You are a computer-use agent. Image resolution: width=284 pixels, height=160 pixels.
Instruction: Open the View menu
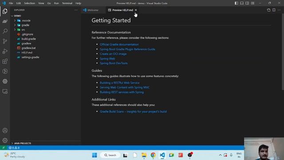pos(41,3)
